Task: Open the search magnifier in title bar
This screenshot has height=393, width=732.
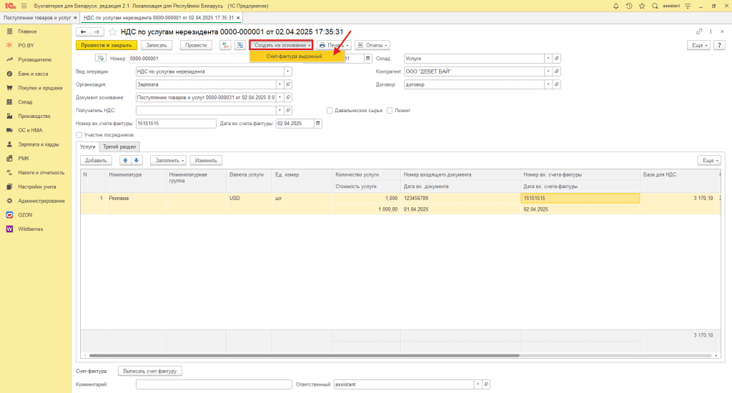Action: tap(655, 6)
